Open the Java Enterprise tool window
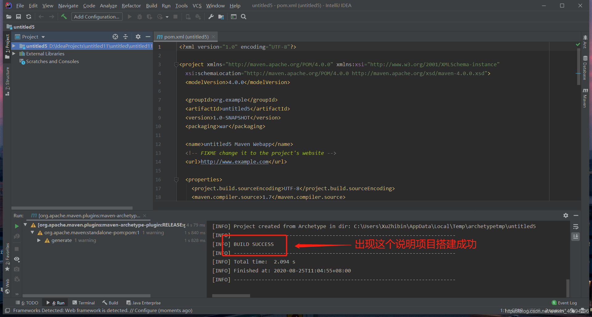 click(144, 303)
